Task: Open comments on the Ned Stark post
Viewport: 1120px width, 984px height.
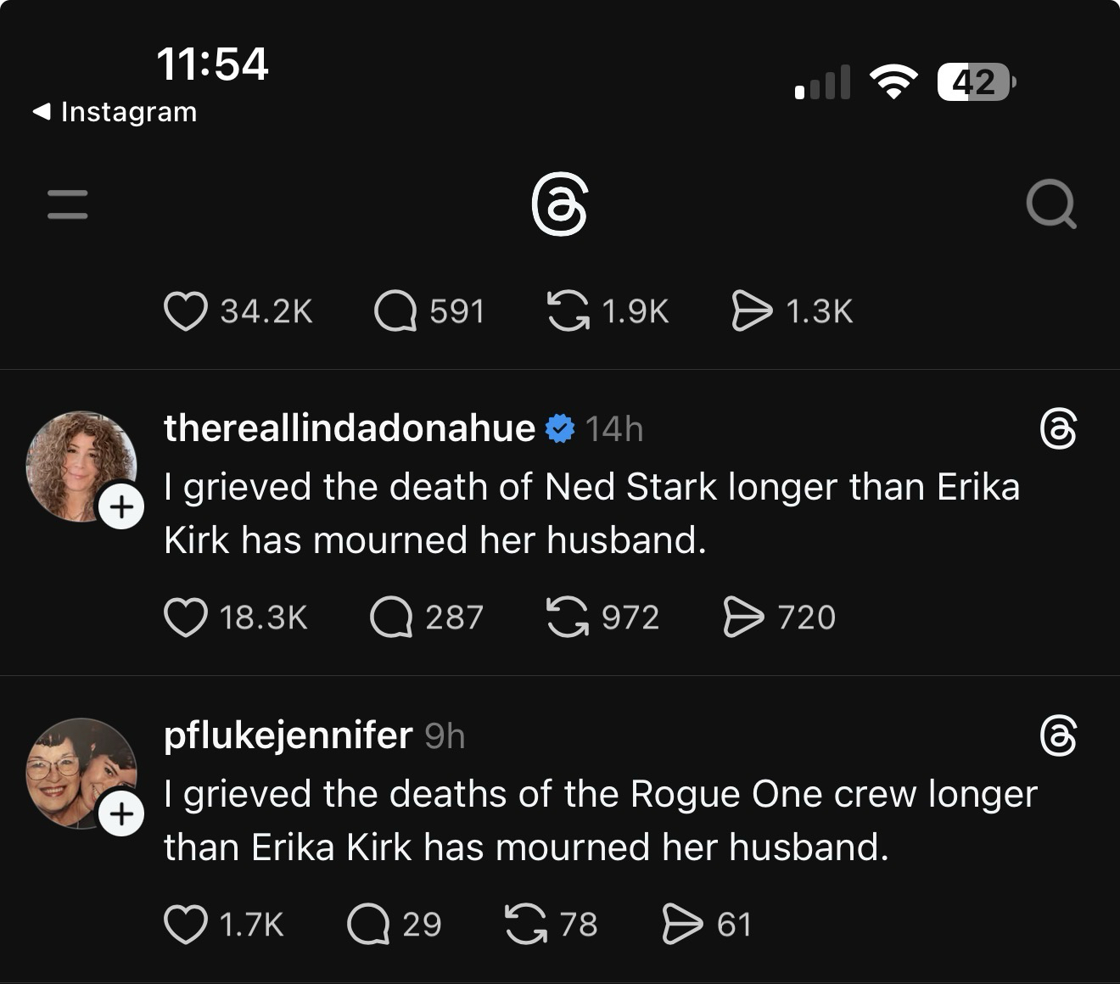Action: tap(391, 618)
